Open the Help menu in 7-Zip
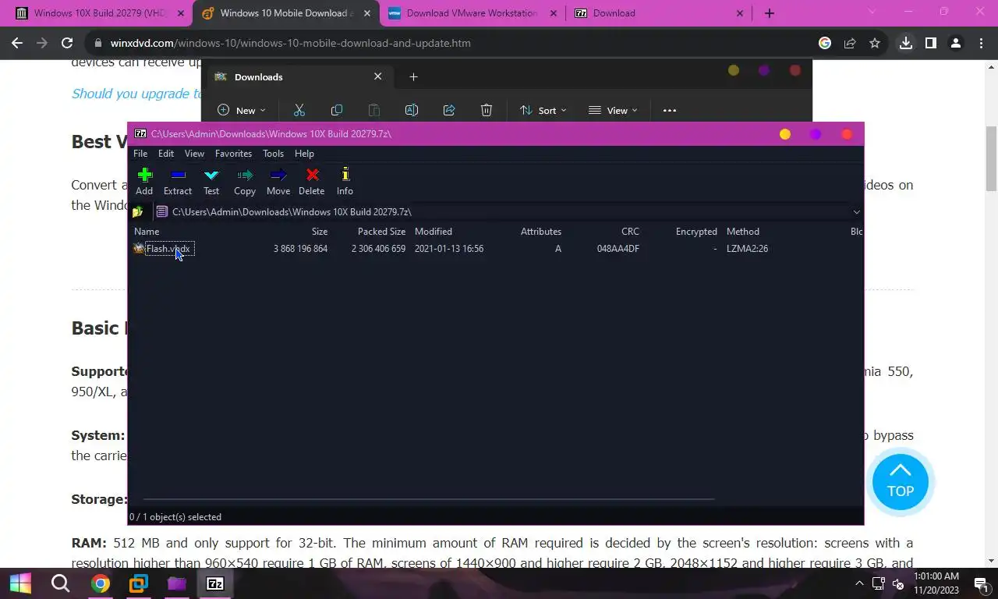The image size is (998, 599). point(304,154)
